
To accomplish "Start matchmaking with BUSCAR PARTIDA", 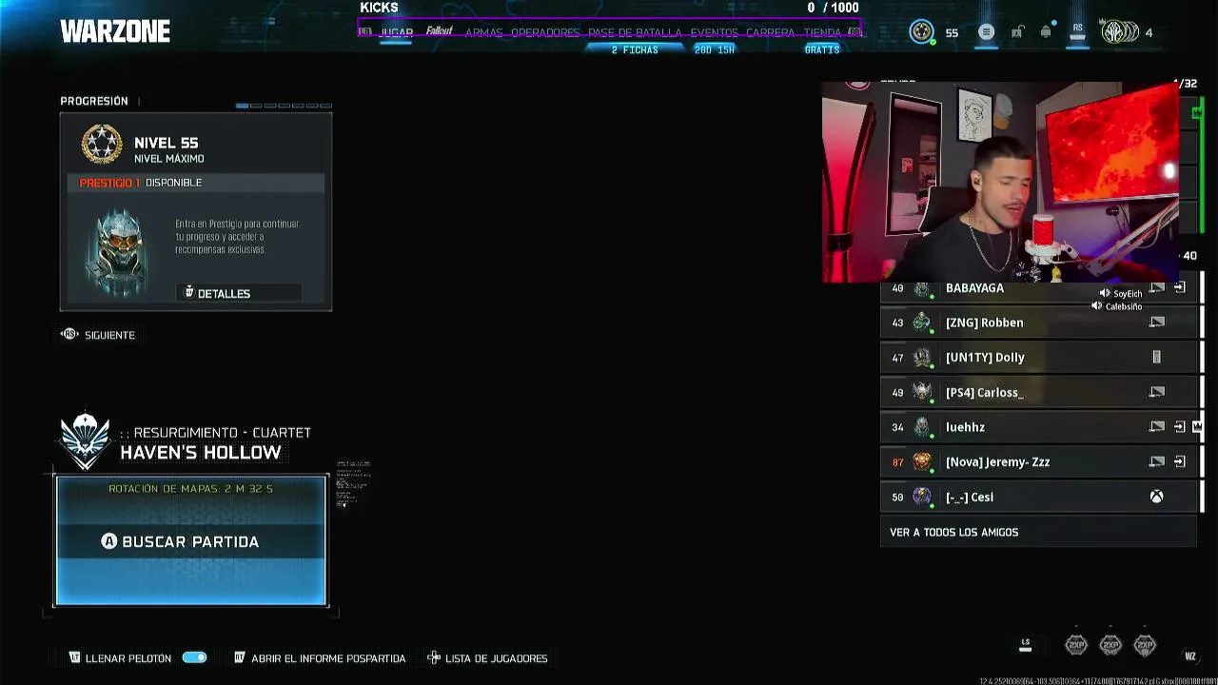I will [190, 541].
